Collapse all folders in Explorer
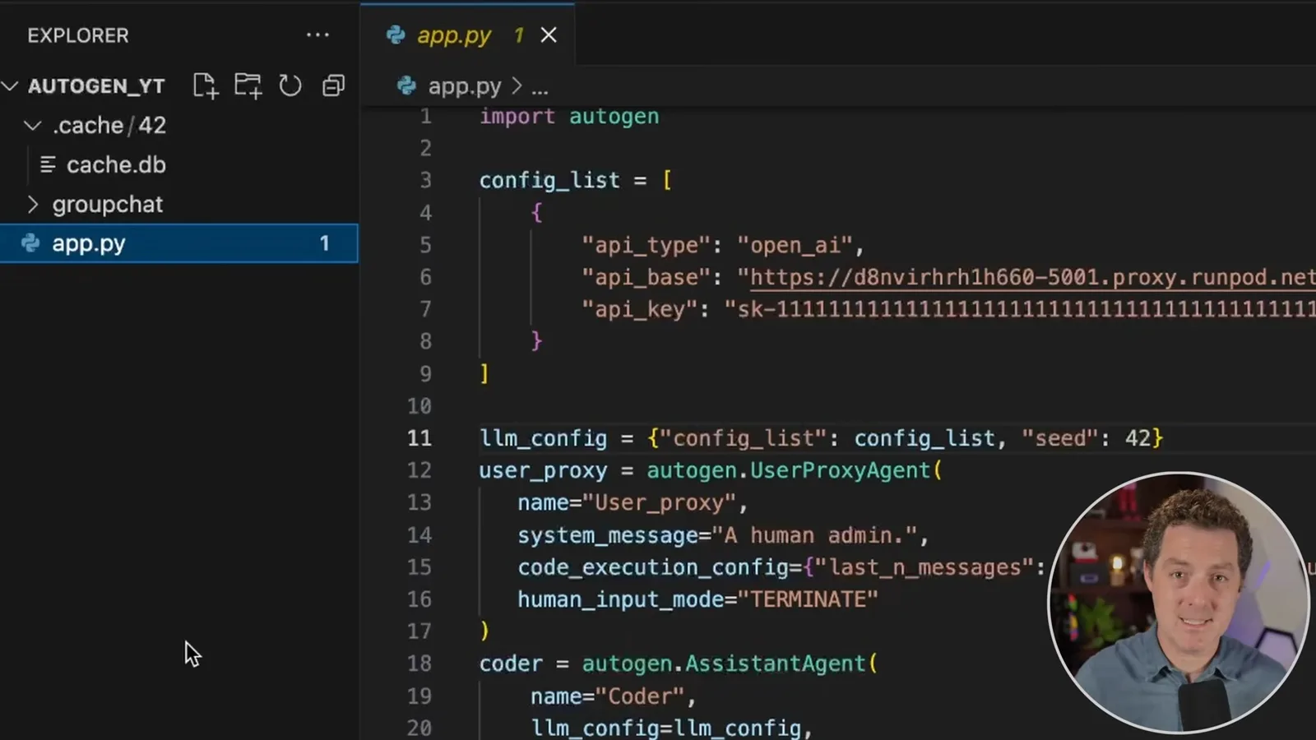The height and width of the screenshot is (740, 1316). 333,86
